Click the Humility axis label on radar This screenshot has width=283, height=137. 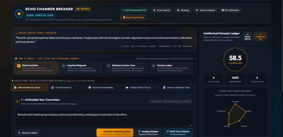(x=227, y=126)
